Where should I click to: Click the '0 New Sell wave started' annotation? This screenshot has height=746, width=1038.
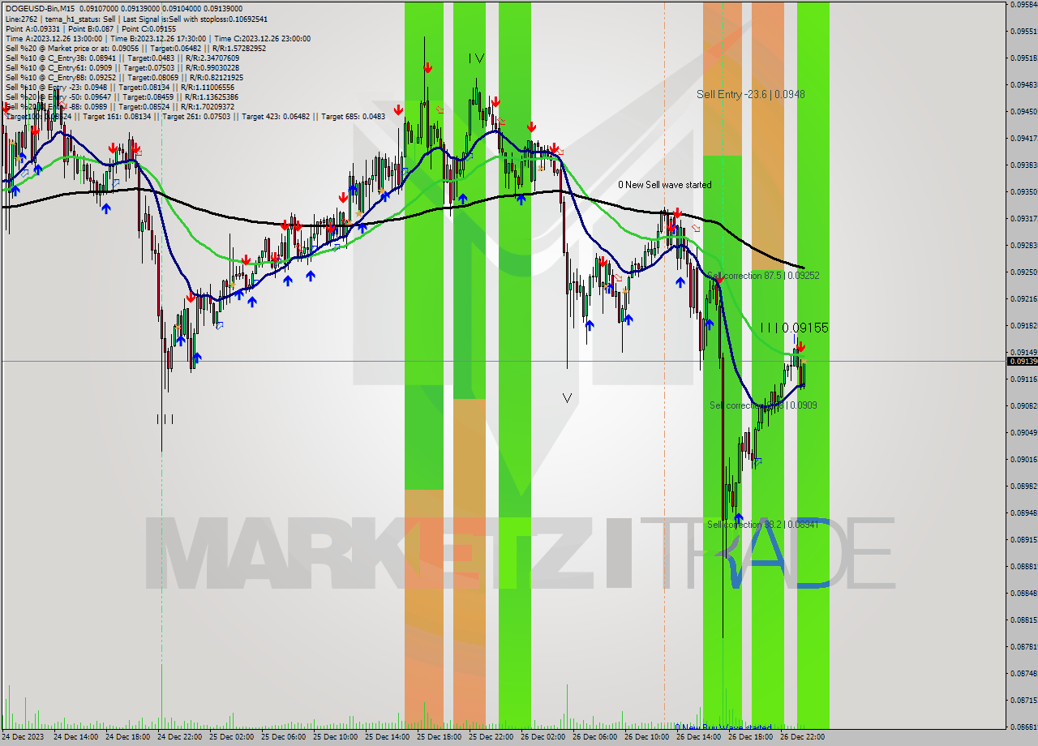coord(664,185)
